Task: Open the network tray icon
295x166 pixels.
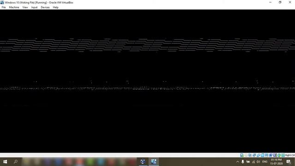Action: click(253, 162)
